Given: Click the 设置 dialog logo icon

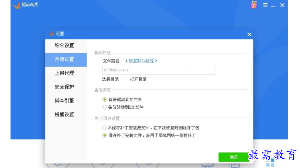Looking at the screenshot, I should [x=51, y=34].
